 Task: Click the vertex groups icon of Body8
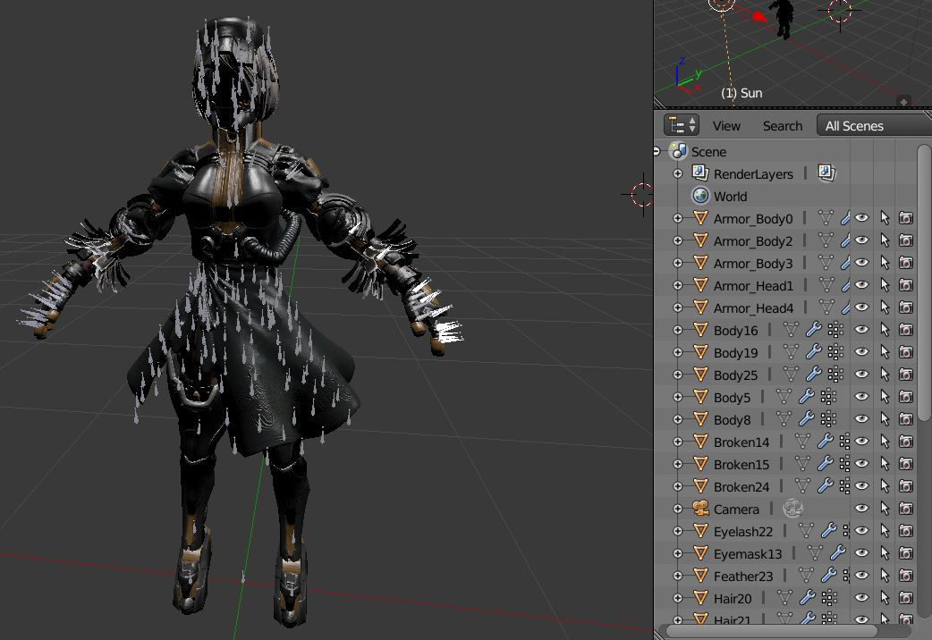pos(828,419)
